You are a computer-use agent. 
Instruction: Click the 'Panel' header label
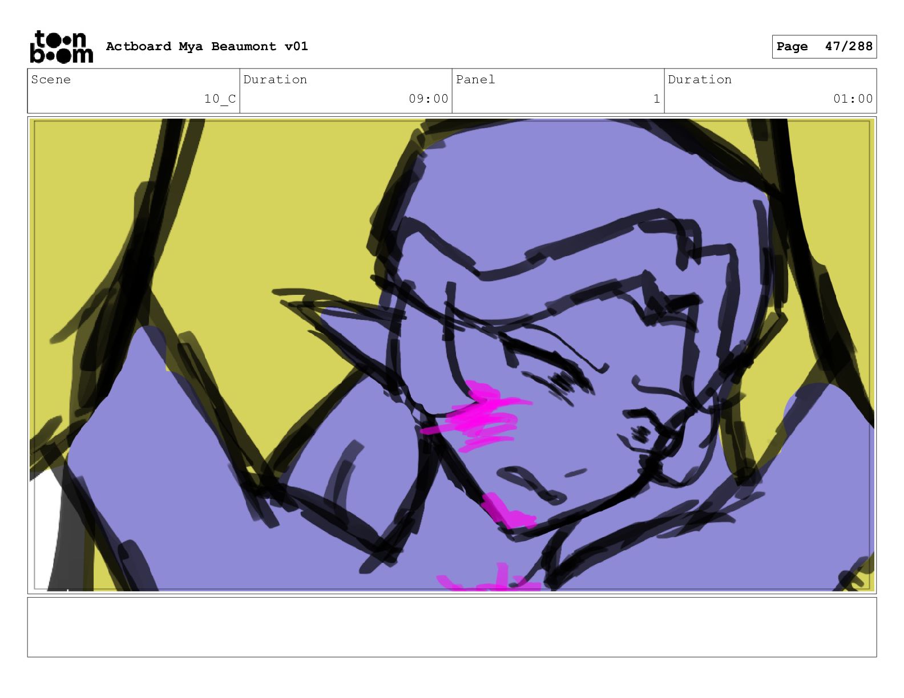(x=475, y=79)
